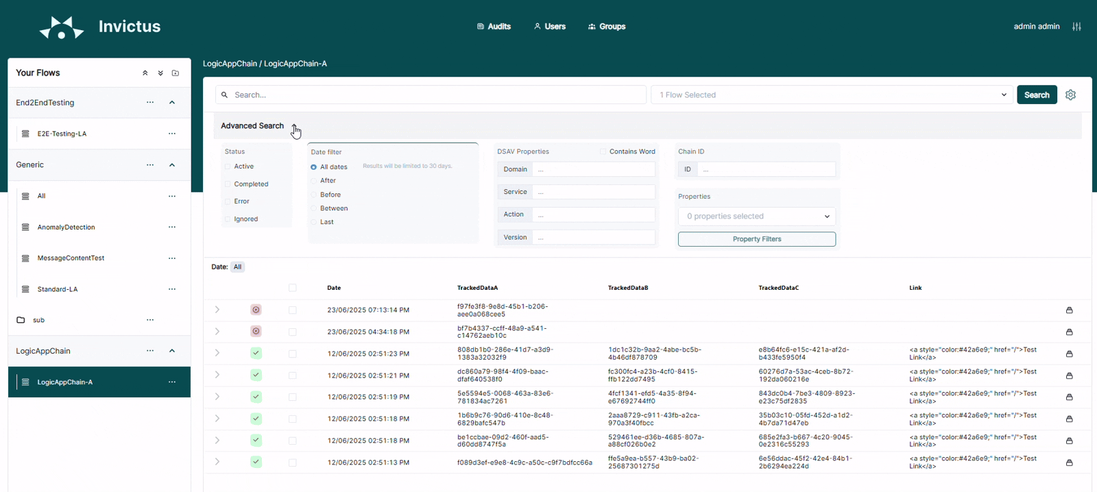Select the Between date filter option

(x=314, y=208)
